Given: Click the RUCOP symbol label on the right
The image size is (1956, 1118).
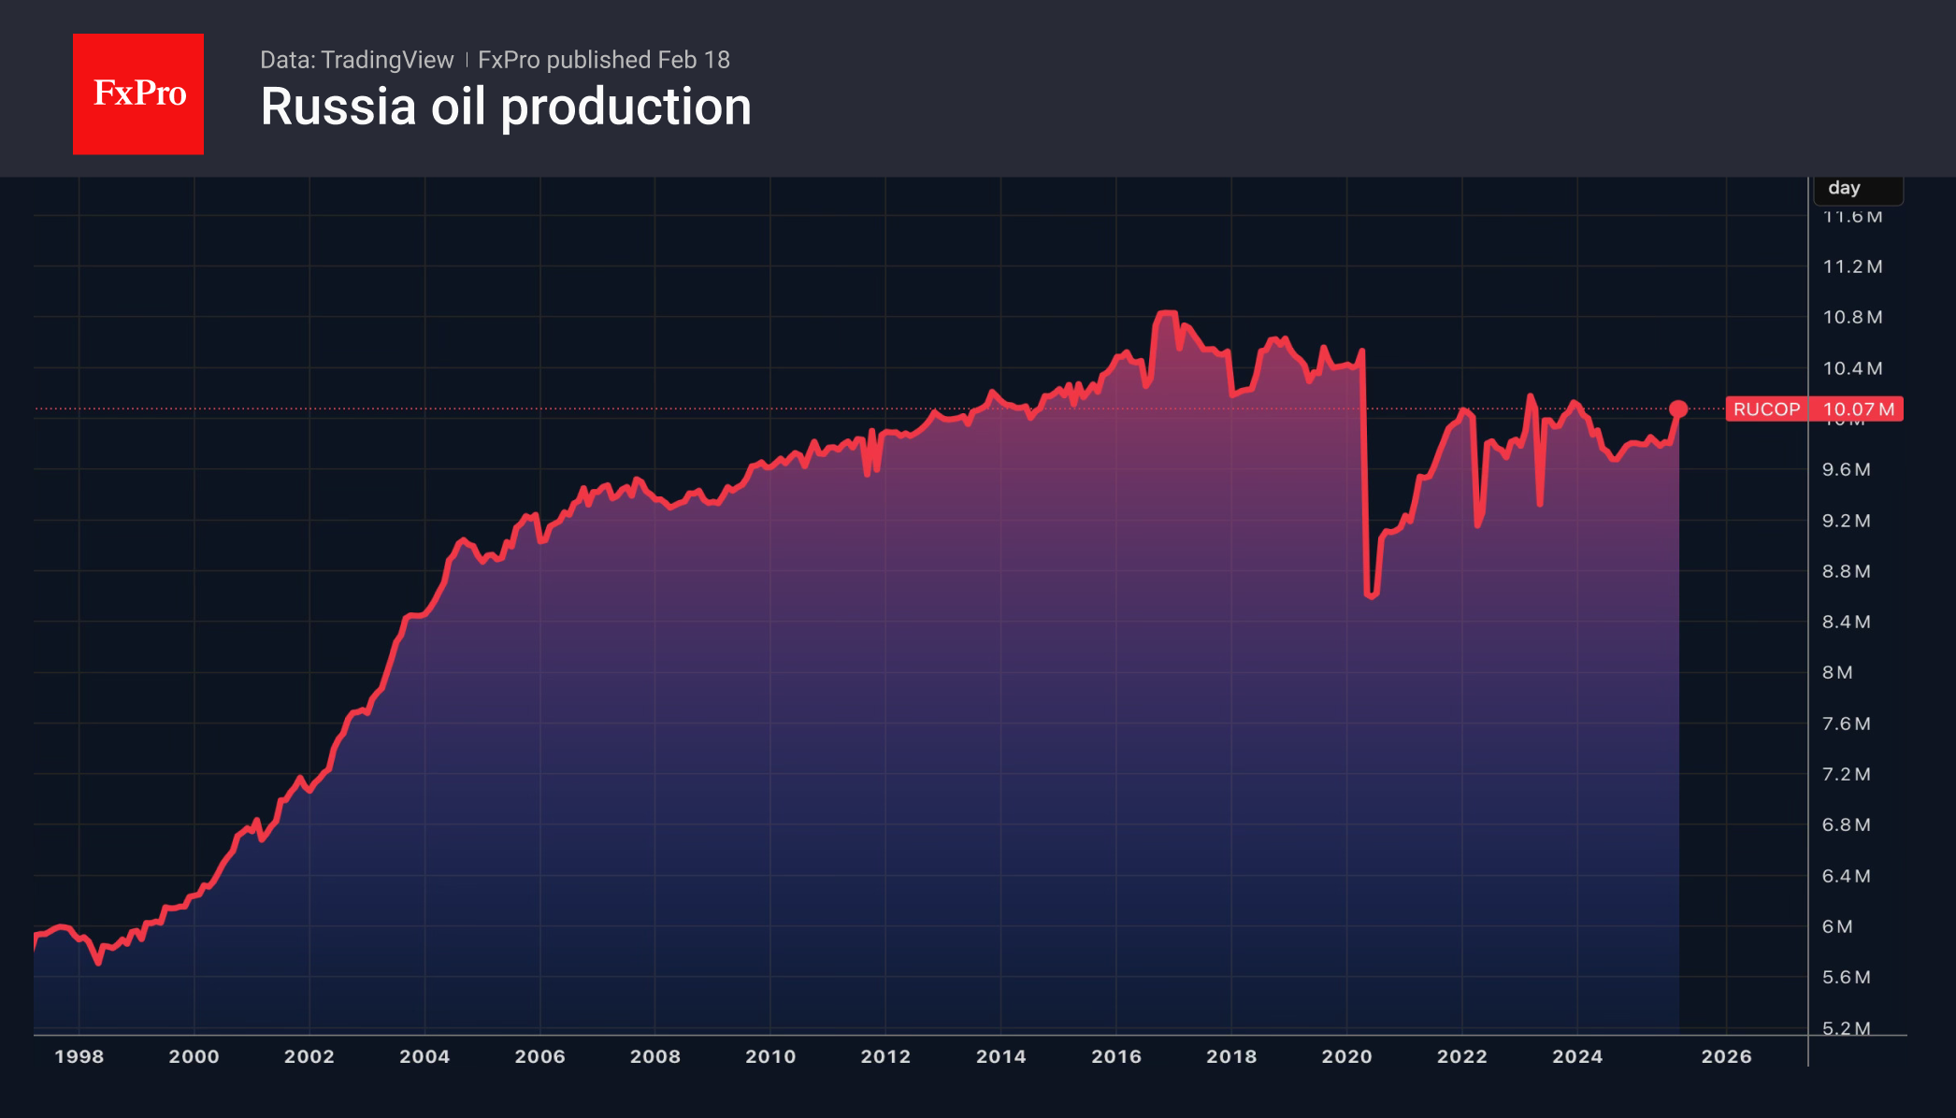Looking at the screenshot, I should [x=1767, y=409].
